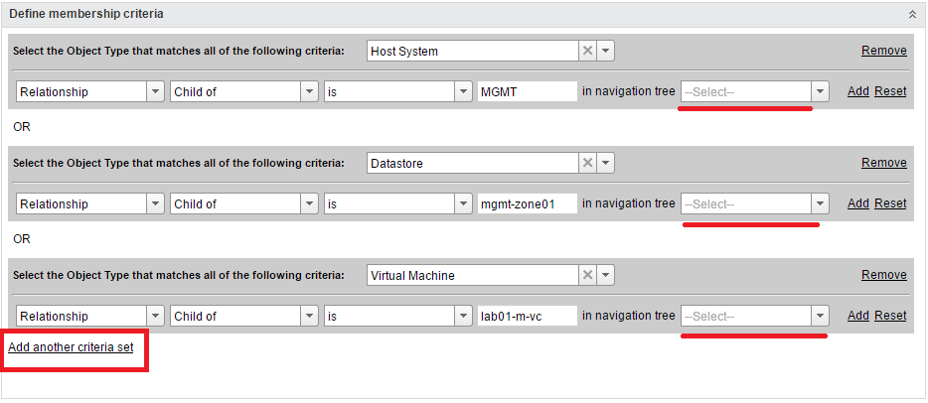Click the MGMT value input field
928x403 pixels.
(x=527, y=91)
